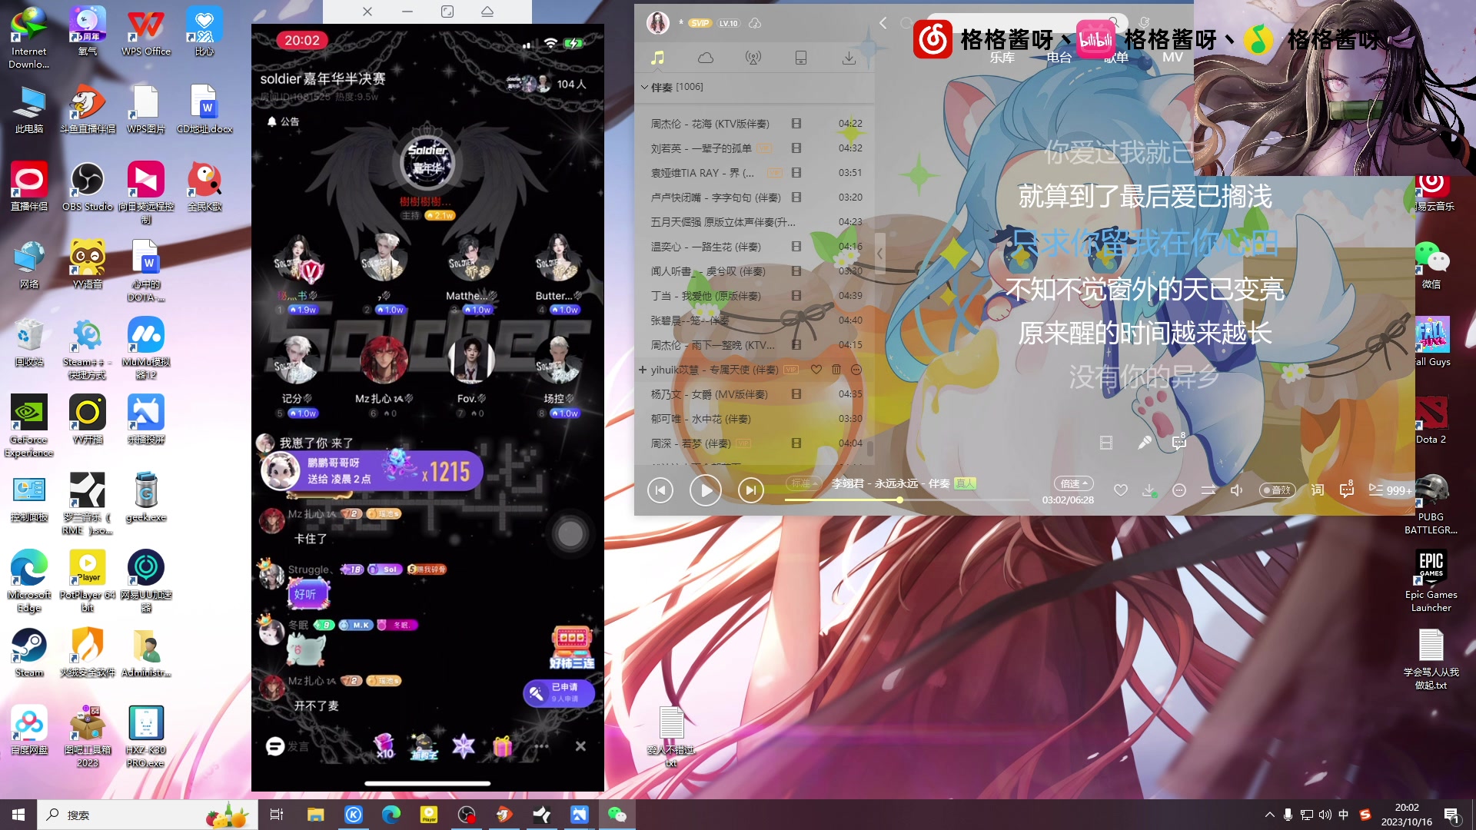Open File Explorer from the taskbar
Image resolution: width=1476 pixels, height=830 pixels.
coord(315,815)
